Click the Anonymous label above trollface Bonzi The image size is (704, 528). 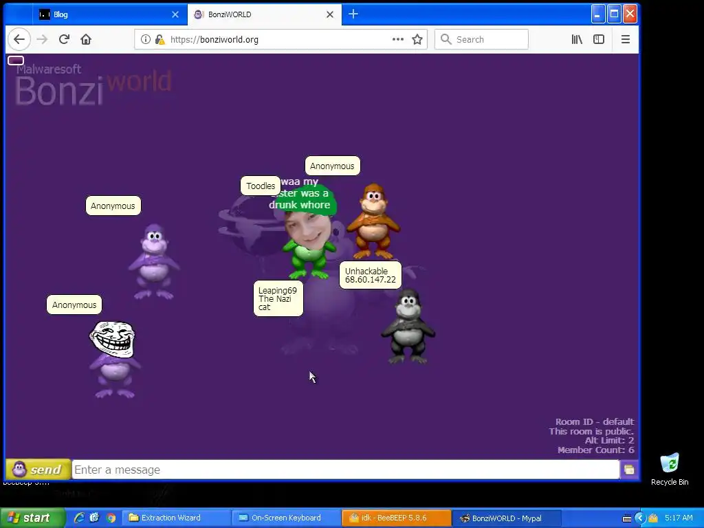coord(74,305)
